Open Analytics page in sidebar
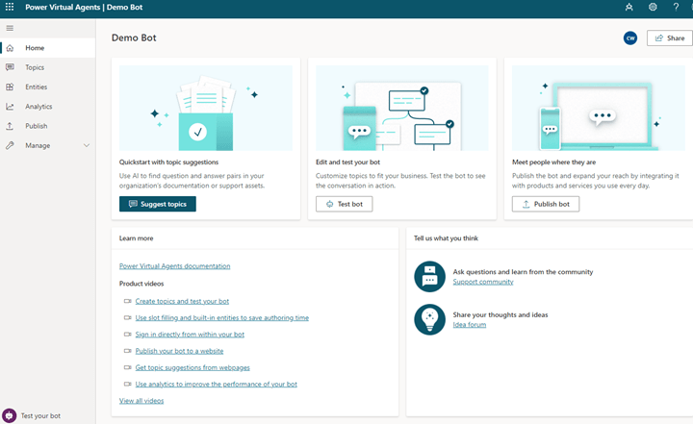 [x=48, y=107]
